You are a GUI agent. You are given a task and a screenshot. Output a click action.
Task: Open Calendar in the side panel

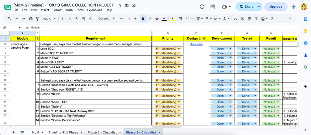pyautogui.click(x=306, y=19)
